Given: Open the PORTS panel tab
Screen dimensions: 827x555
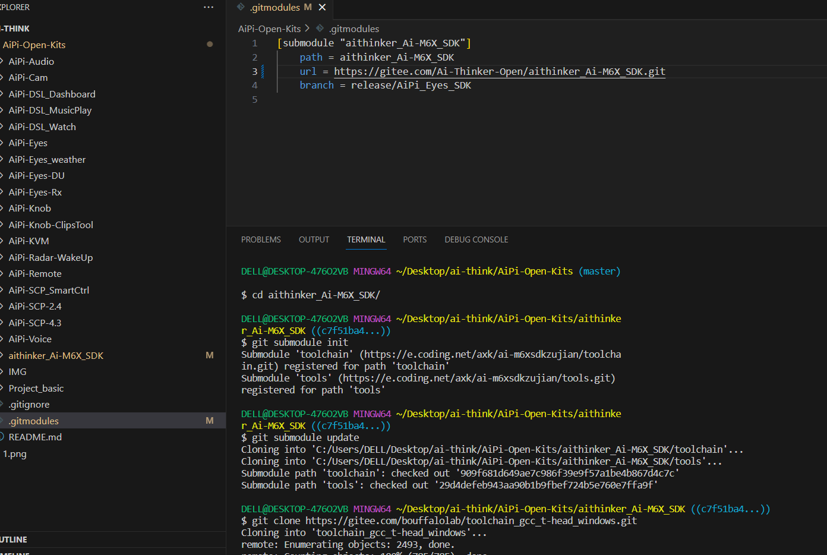Looking at the screenshot, I should (x=415, y=239).
